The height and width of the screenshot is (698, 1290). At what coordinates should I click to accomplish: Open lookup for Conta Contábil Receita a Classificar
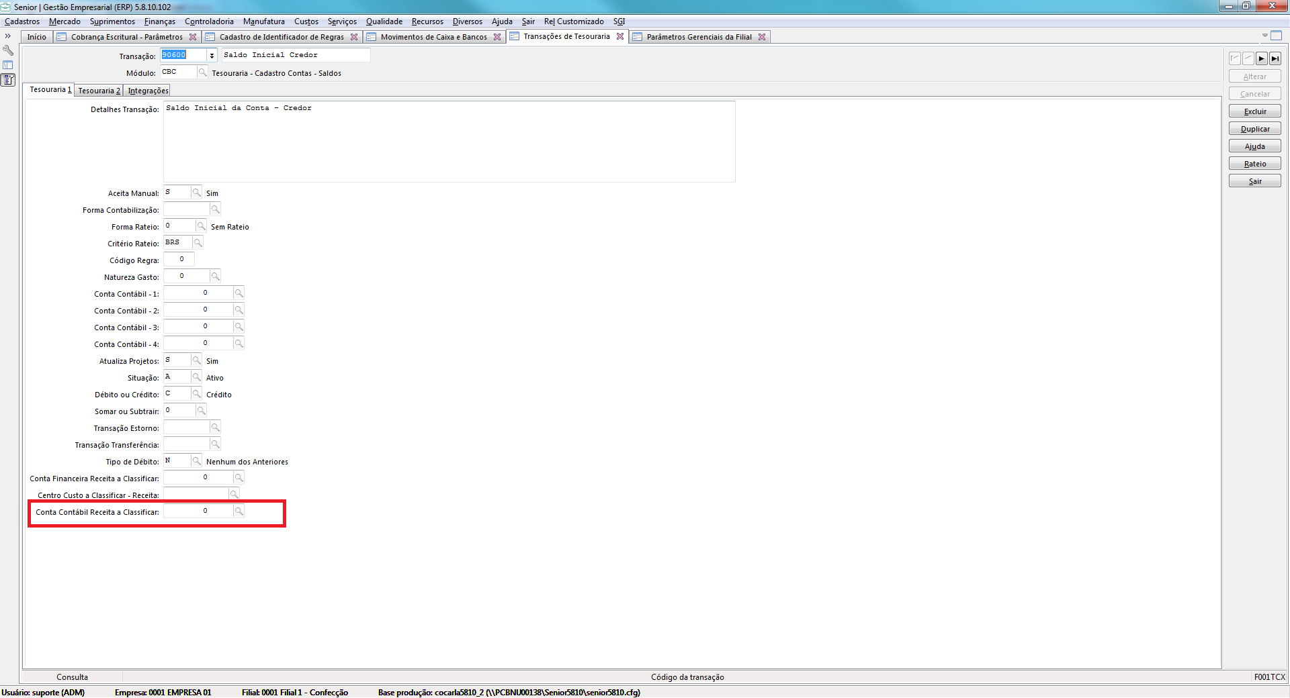pyautogui.click(x=239, y=511)
